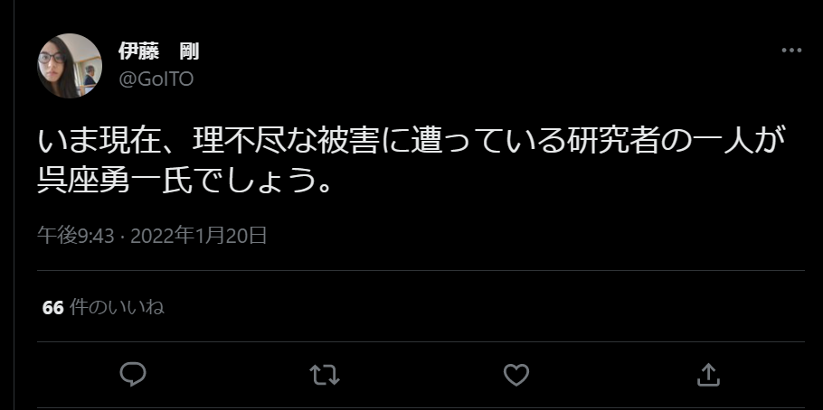Click the second tweet line 呉座勇一氏でしょう

click(184, 181)
